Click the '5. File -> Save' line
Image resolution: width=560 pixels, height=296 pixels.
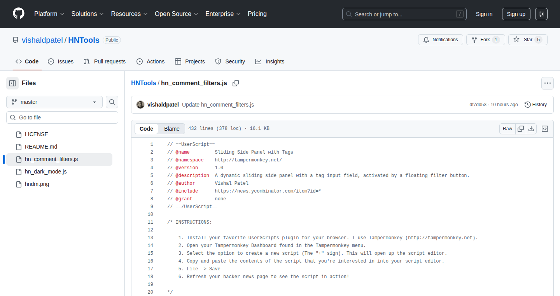click(x=199, y=269)
